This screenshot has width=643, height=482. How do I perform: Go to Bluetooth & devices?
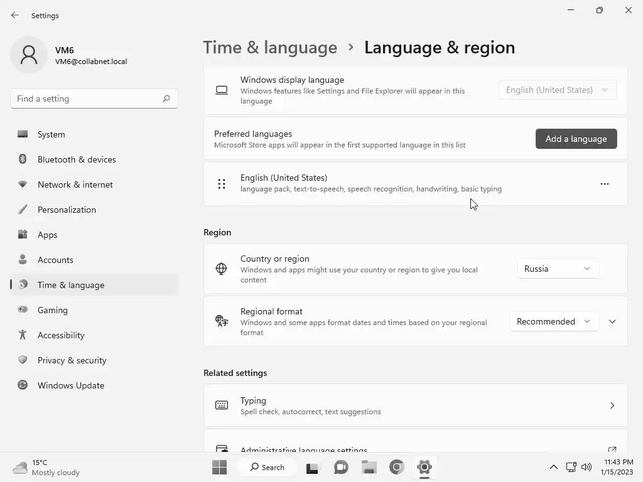click(x=94, y=159)
